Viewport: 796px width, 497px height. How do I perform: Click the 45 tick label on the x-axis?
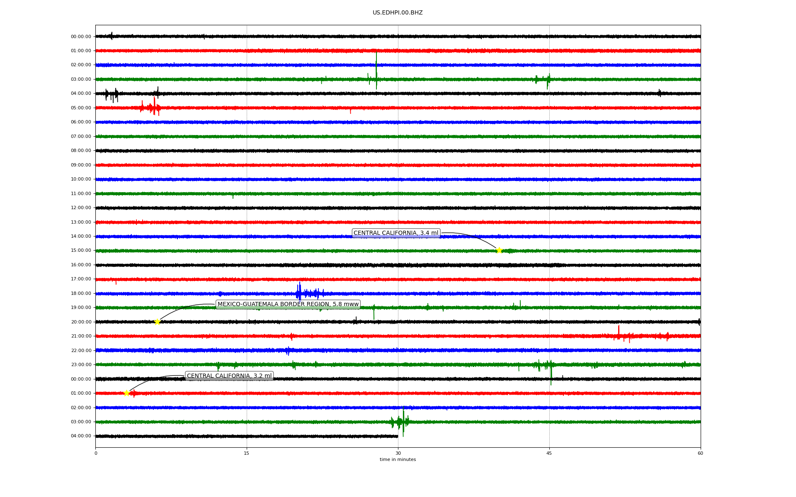coord(549,453)
